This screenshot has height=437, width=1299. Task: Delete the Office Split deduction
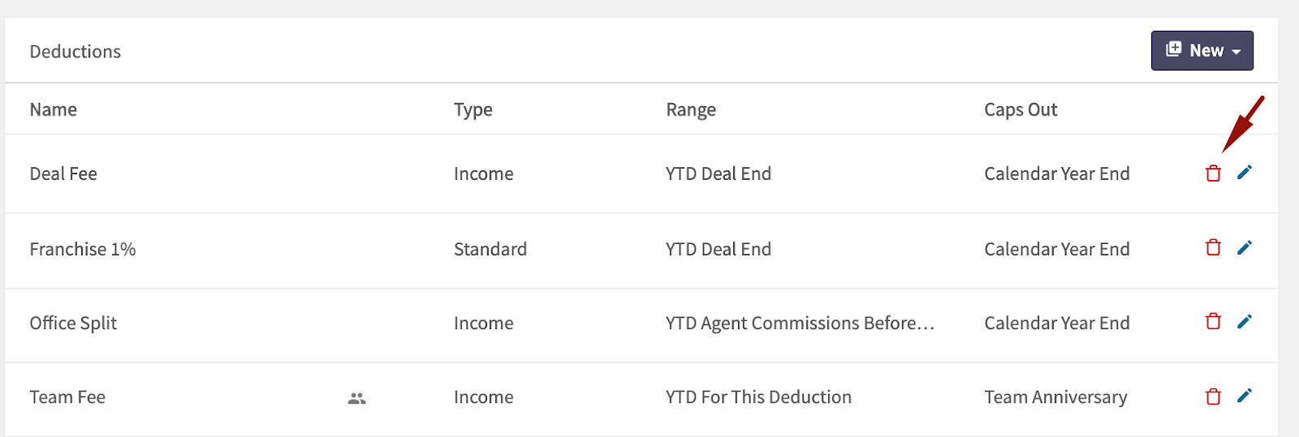pos(1213,322)
